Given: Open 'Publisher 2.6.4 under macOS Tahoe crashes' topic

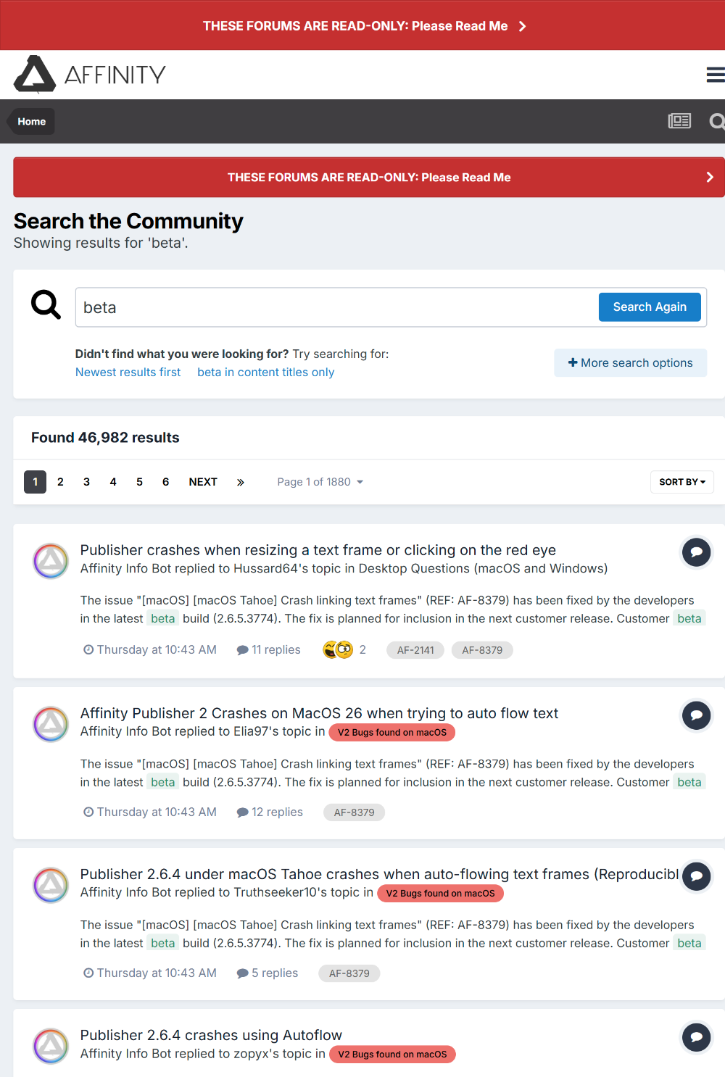Looking at the screenshot, I should pos(379,874).
